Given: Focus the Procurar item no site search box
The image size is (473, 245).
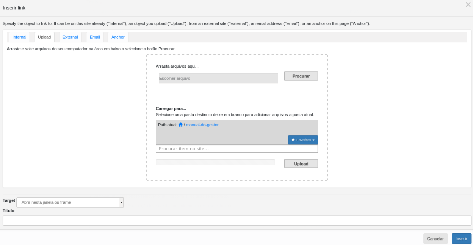Looking at the screenshot, I should 236,149.
